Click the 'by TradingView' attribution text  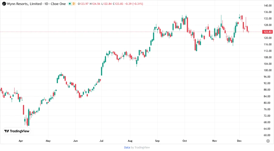[140, 148]
